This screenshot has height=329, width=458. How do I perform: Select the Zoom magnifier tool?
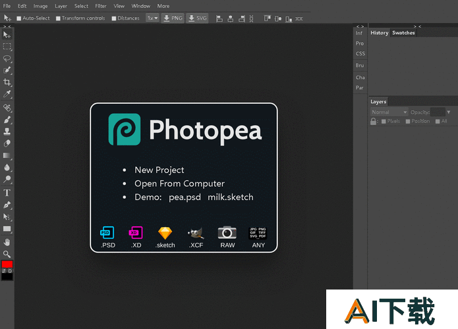7,254
